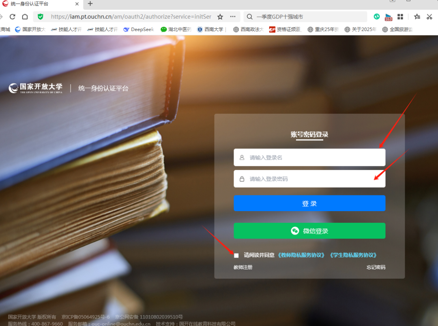
Task: Click the address bar URL
Action: click(x=131, y=17)
